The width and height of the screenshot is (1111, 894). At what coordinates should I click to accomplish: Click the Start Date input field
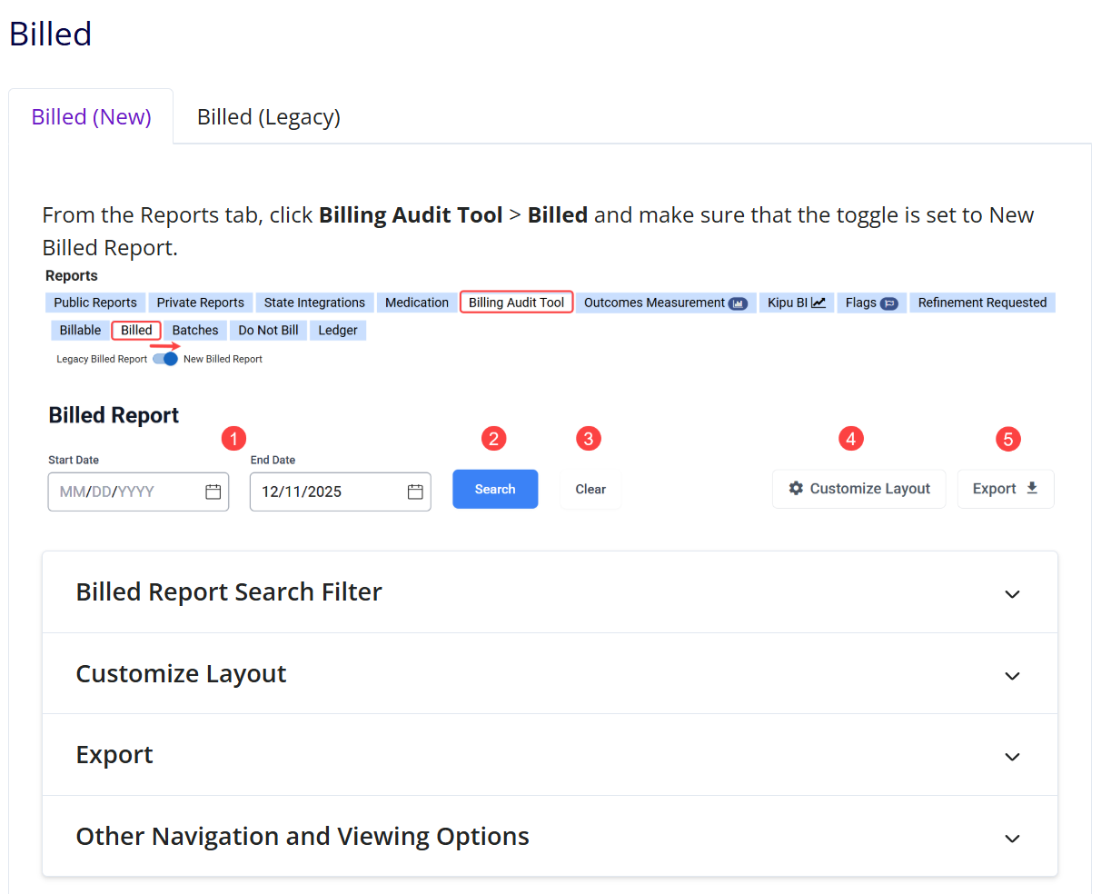(125, 492)
